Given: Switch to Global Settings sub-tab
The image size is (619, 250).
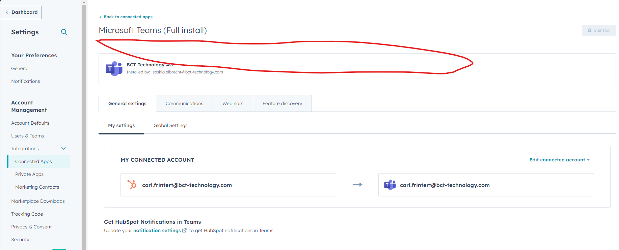Looking at the screenshot, I should 170,125.
